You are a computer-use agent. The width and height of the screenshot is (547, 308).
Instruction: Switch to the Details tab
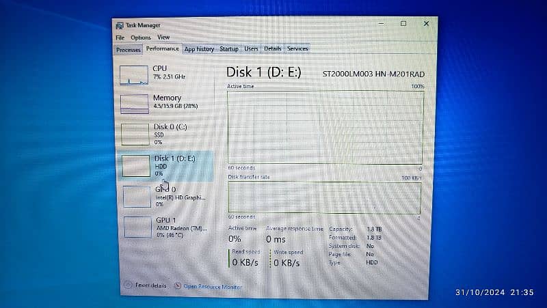273,49
